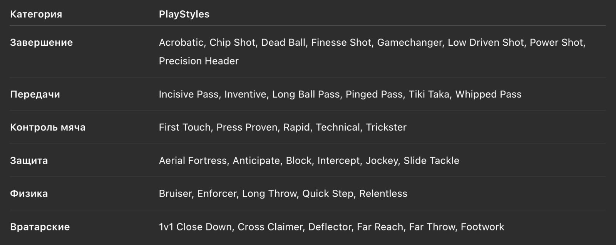Click the Контроль мяча row label
This screenshot has height=245, width=616.
coord(48,127)
